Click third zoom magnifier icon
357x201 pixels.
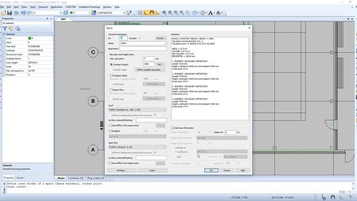176,13
